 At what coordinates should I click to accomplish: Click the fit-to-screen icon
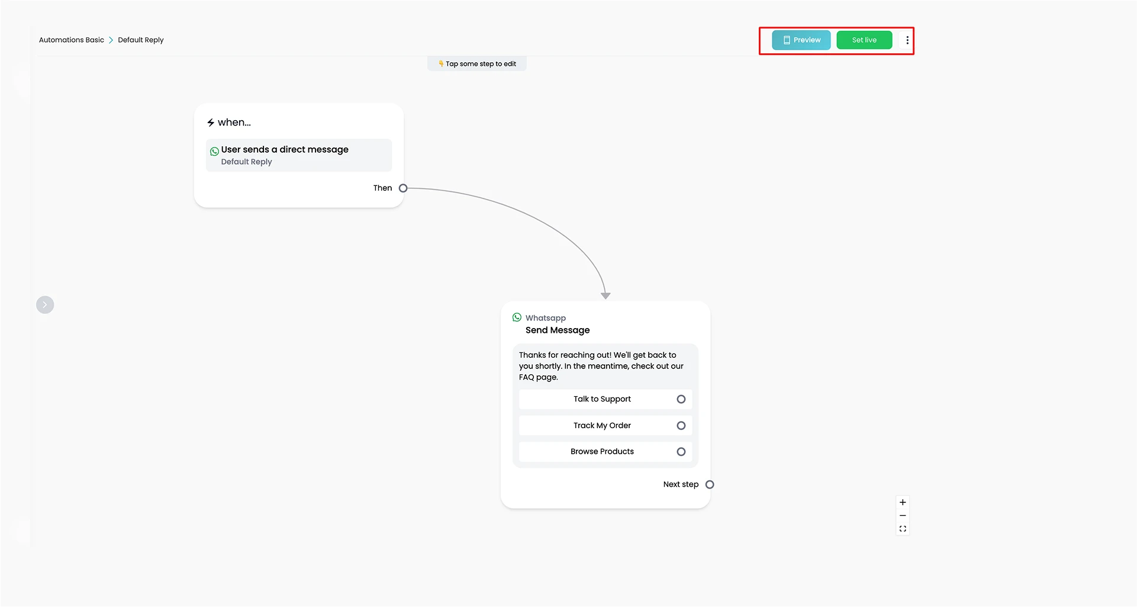coord(903,529)
